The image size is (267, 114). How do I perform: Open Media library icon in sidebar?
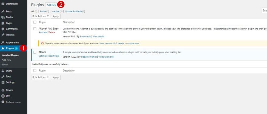(x=3, y=17)
